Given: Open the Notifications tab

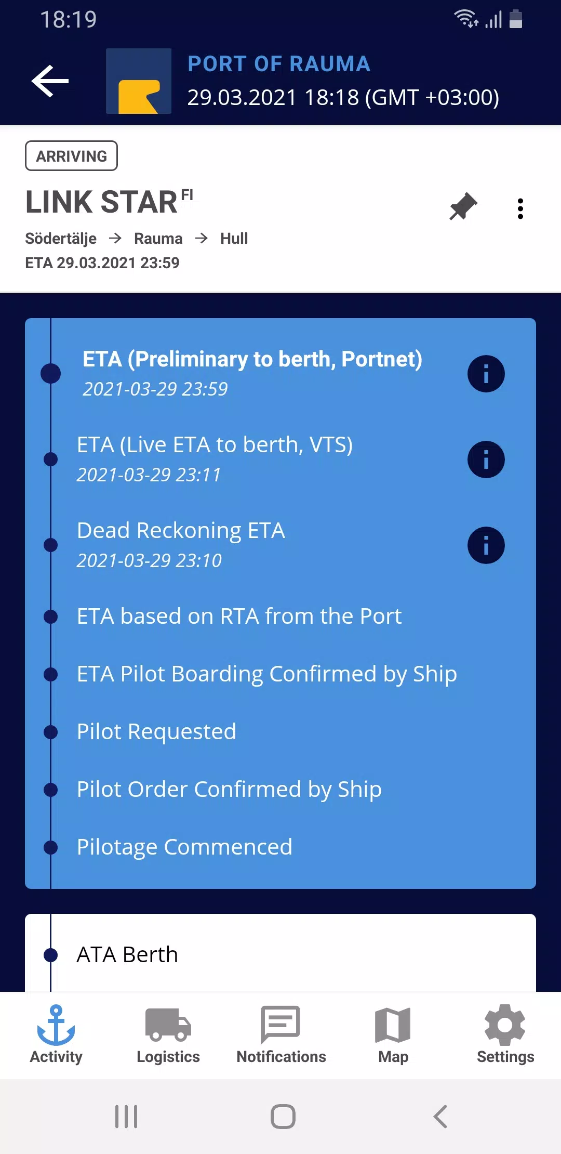Looking at the screenshot, I should tap(281, 1034).
